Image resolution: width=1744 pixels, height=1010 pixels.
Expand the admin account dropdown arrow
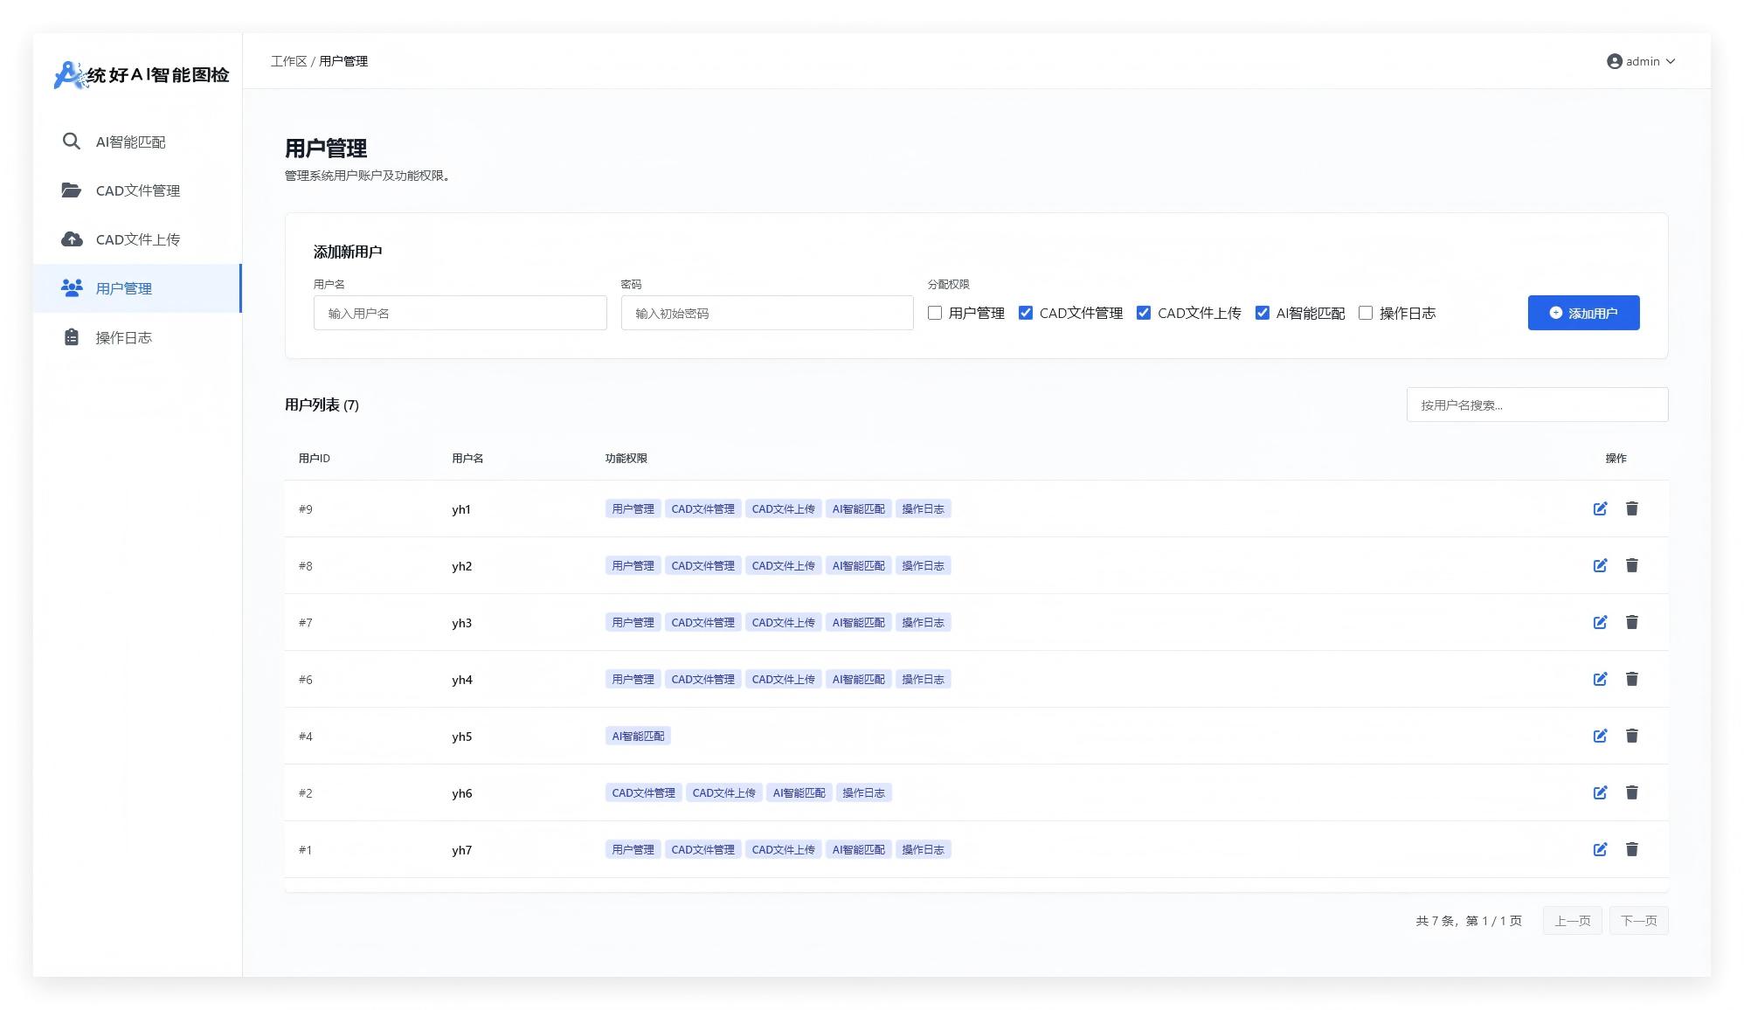click(x=1671, y=61)
